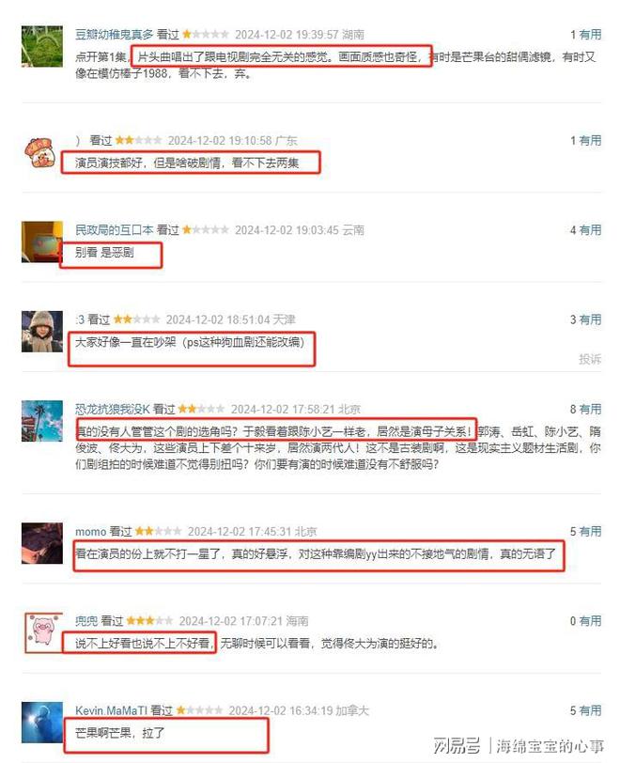Open 豆瓣幼稚鬼真多 user avatar
The width and height of the screenshot is (620, 763).
(42, 46)
